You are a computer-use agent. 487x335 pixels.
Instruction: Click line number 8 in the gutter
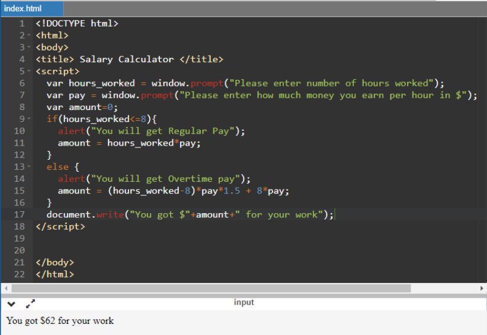tap(22, 107)
